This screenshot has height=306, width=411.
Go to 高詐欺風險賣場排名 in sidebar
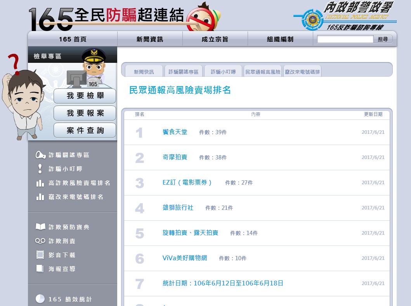[x=80, y=183]
